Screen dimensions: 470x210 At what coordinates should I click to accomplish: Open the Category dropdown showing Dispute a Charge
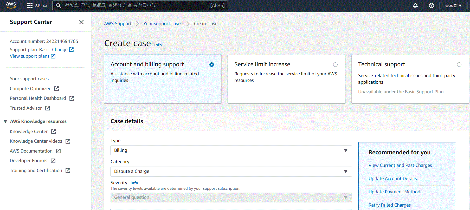[231, 171]
